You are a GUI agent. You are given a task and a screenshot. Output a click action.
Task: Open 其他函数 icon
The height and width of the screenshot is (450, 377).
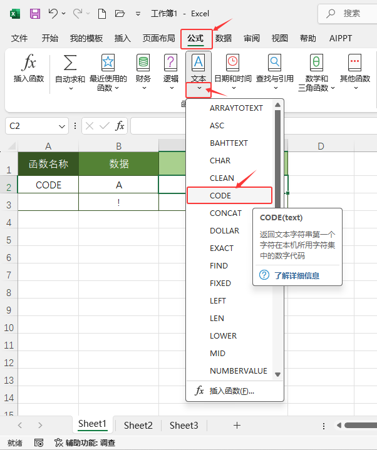click(x=355, y=63)
